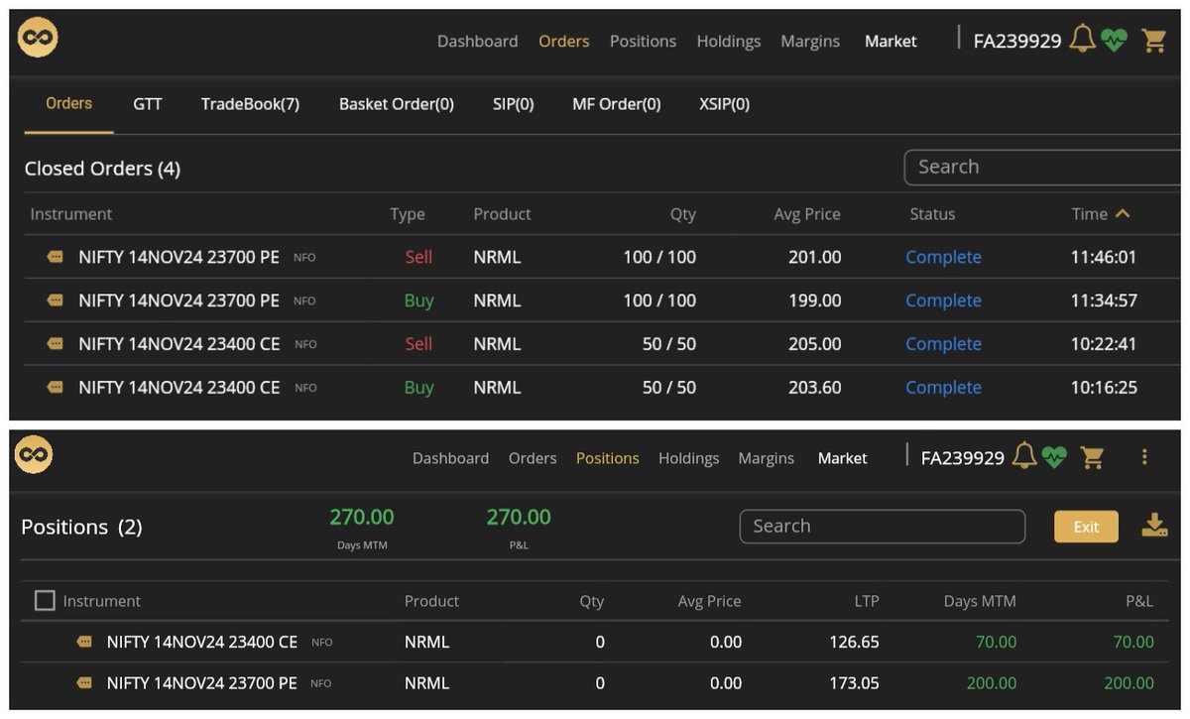
Task: Open the MF Order(0) tab
Action: coord(617,103)
